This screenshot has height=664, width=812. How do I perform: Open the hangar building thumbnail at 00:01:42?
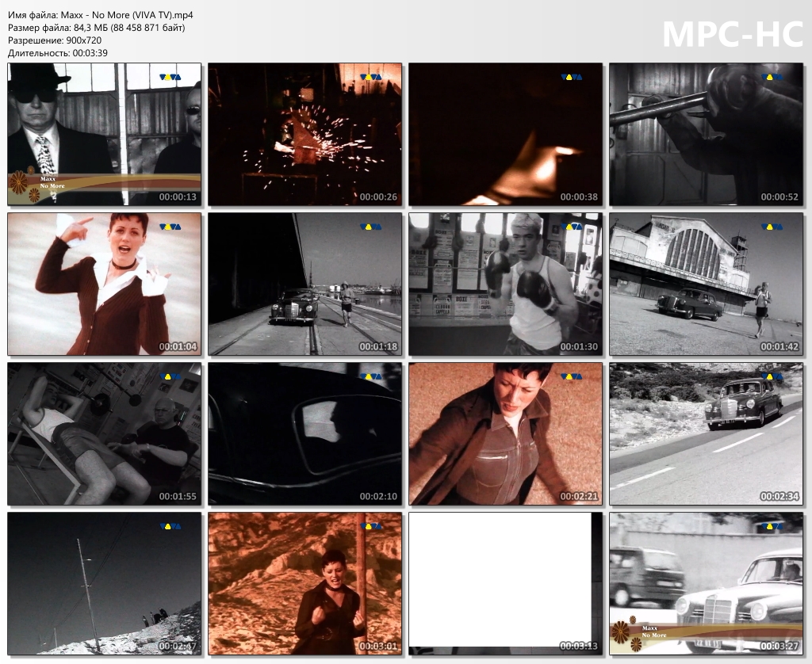706,284
